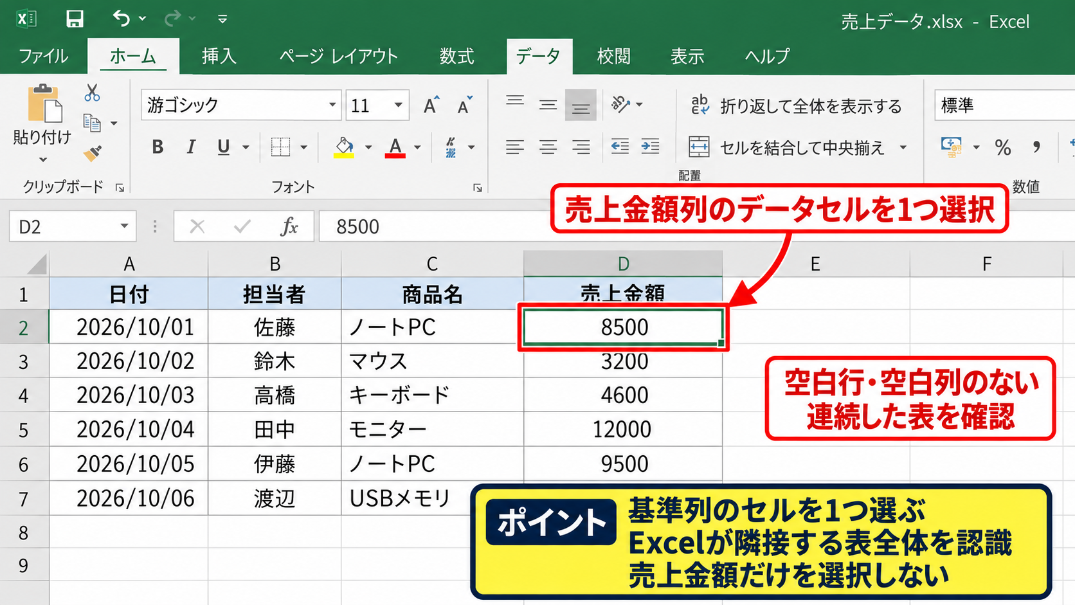Click the Copy icon in clipboard group
The width and height of the screenshot is (1075, 605).
point(92,122)
